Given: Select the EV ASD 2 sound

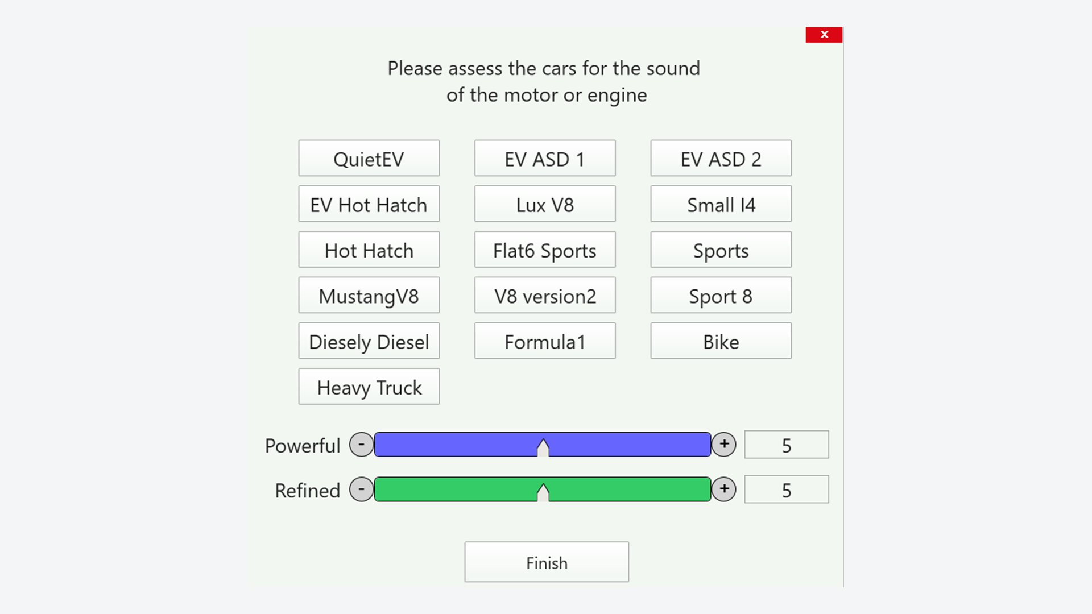Looking at the screenshot, I should 721,158.
